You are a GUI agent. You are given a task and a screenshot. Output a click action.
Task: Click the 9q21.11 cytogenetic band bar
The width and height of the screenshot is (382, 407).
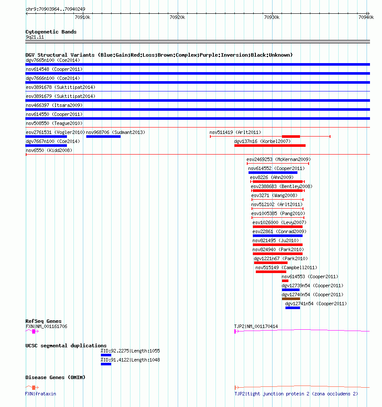click(x=197, y=42)
